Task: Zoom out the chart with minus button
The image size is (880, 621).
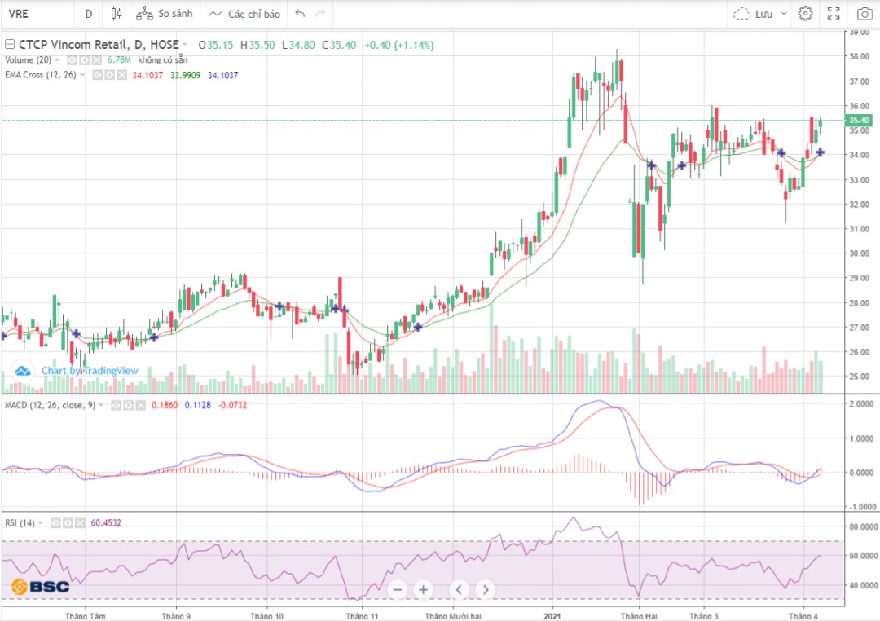Action: click(x=397, y=589)
